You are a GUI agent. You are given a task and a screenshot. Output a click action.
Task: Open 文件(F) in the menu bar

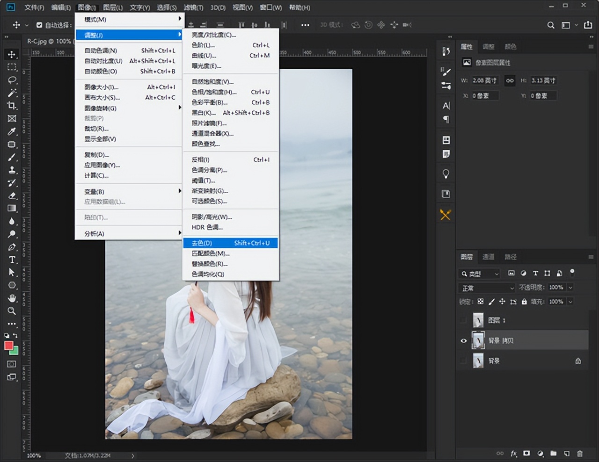tap(34, 7)
